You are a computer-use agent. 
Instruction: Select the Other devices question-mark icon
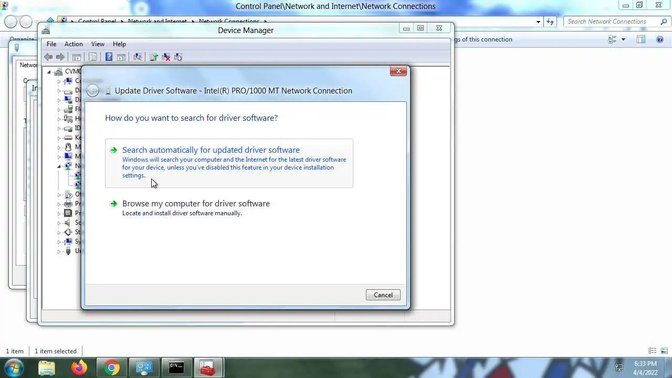click(68, 194)
